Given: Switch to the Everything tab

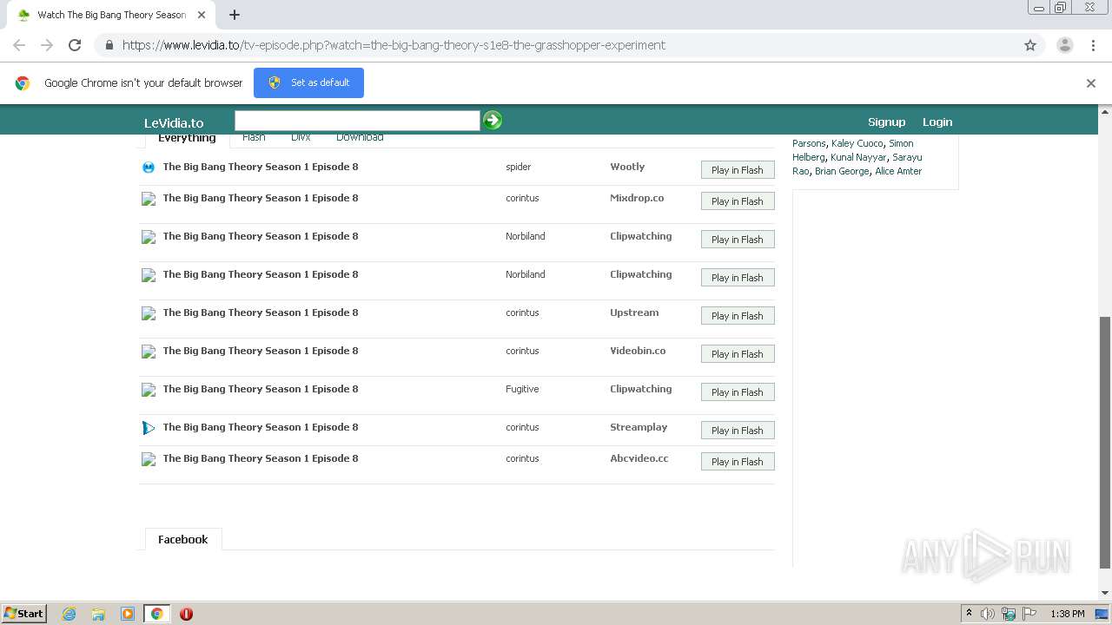Looking at the screenshot, I should pyautogui.click(x=187, y=138).
